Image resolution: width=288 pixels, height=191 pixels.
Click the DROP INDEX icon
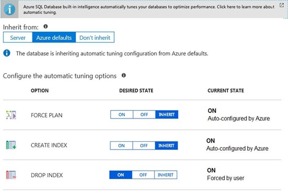click(x=11, y=175)
